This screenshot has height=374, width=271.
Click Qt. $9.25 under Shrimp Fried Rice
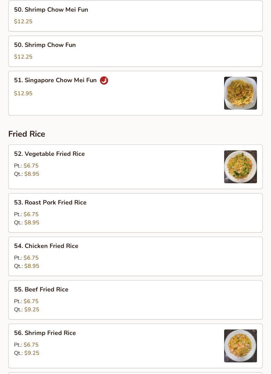[27, 353]
